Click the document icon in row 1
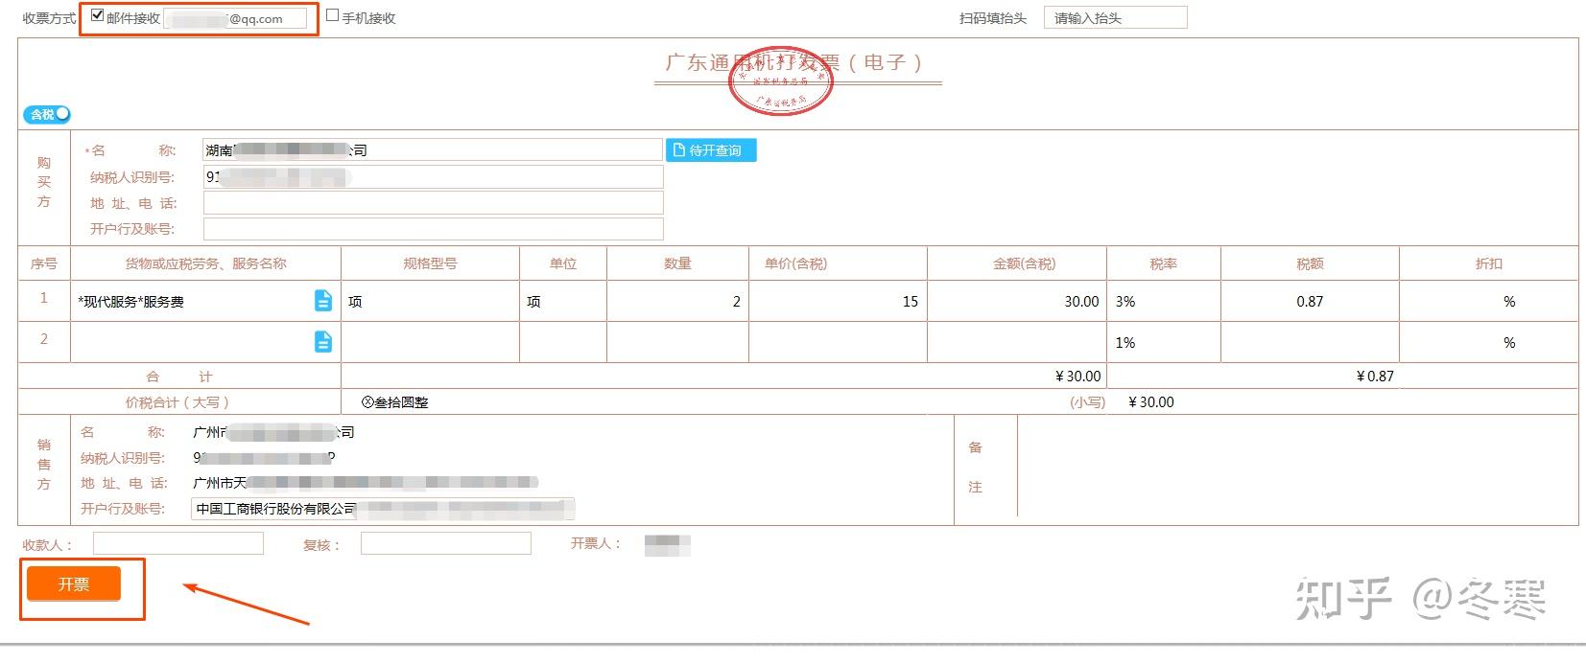The height and width of the screenshot is (663, 1586). click(323, 301)
